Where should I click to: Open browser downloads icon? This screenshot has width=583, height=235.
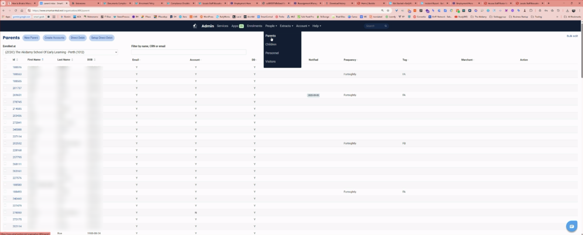(x=567, y=11)
